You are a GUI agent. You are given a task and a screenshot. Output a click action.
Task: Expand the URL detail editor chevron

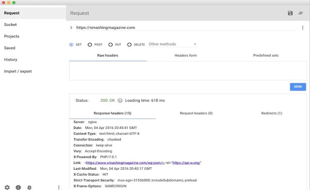click(71, 28)
